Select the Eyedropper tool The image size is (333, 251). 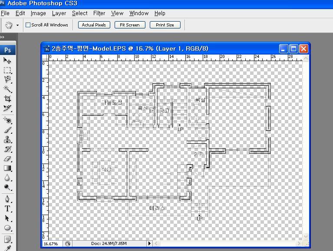tap(7, 248)
